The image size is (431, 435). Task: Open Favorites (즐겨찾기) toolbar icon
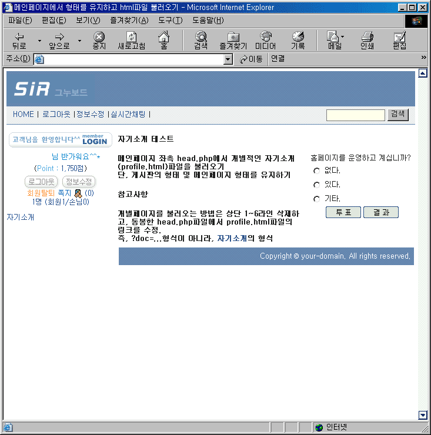click(233, 40)
